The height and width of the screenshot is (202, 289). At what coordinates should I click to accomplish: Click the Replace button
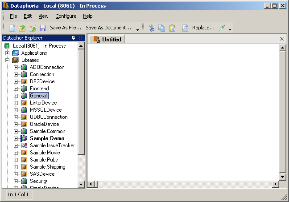coord(203,28)
